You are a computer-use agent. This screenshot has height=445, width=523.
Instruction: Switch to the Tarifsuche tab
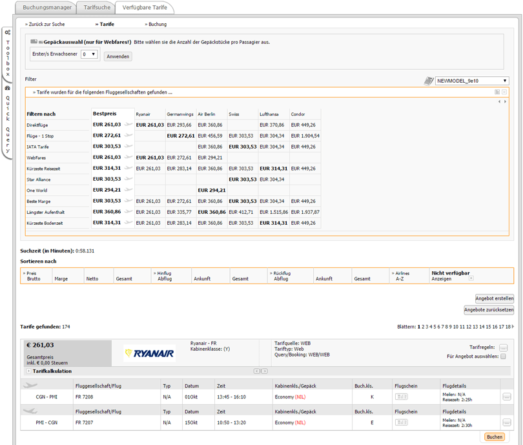click(x=97, y=7)
